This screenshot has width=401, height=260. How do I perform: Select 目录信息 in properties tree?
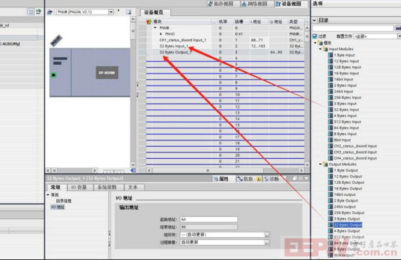tap(64, 201)
